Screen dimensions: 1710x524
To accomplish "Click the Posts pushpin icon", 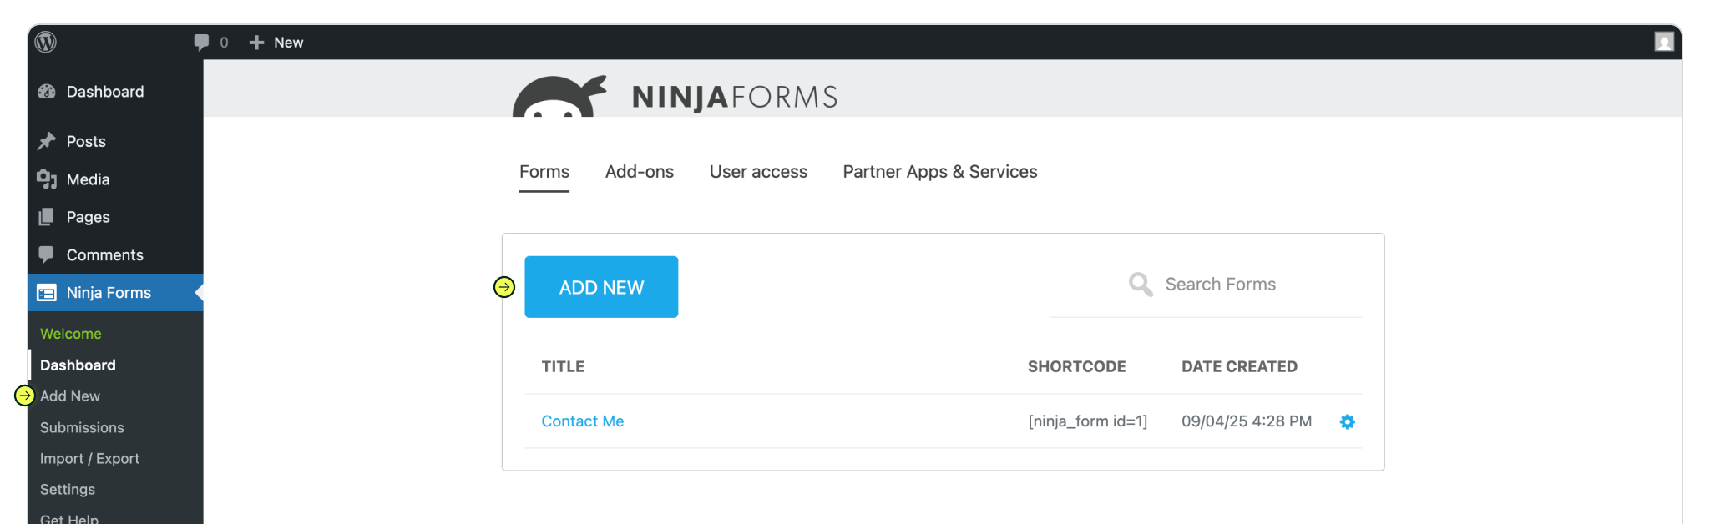I will 47,141.
